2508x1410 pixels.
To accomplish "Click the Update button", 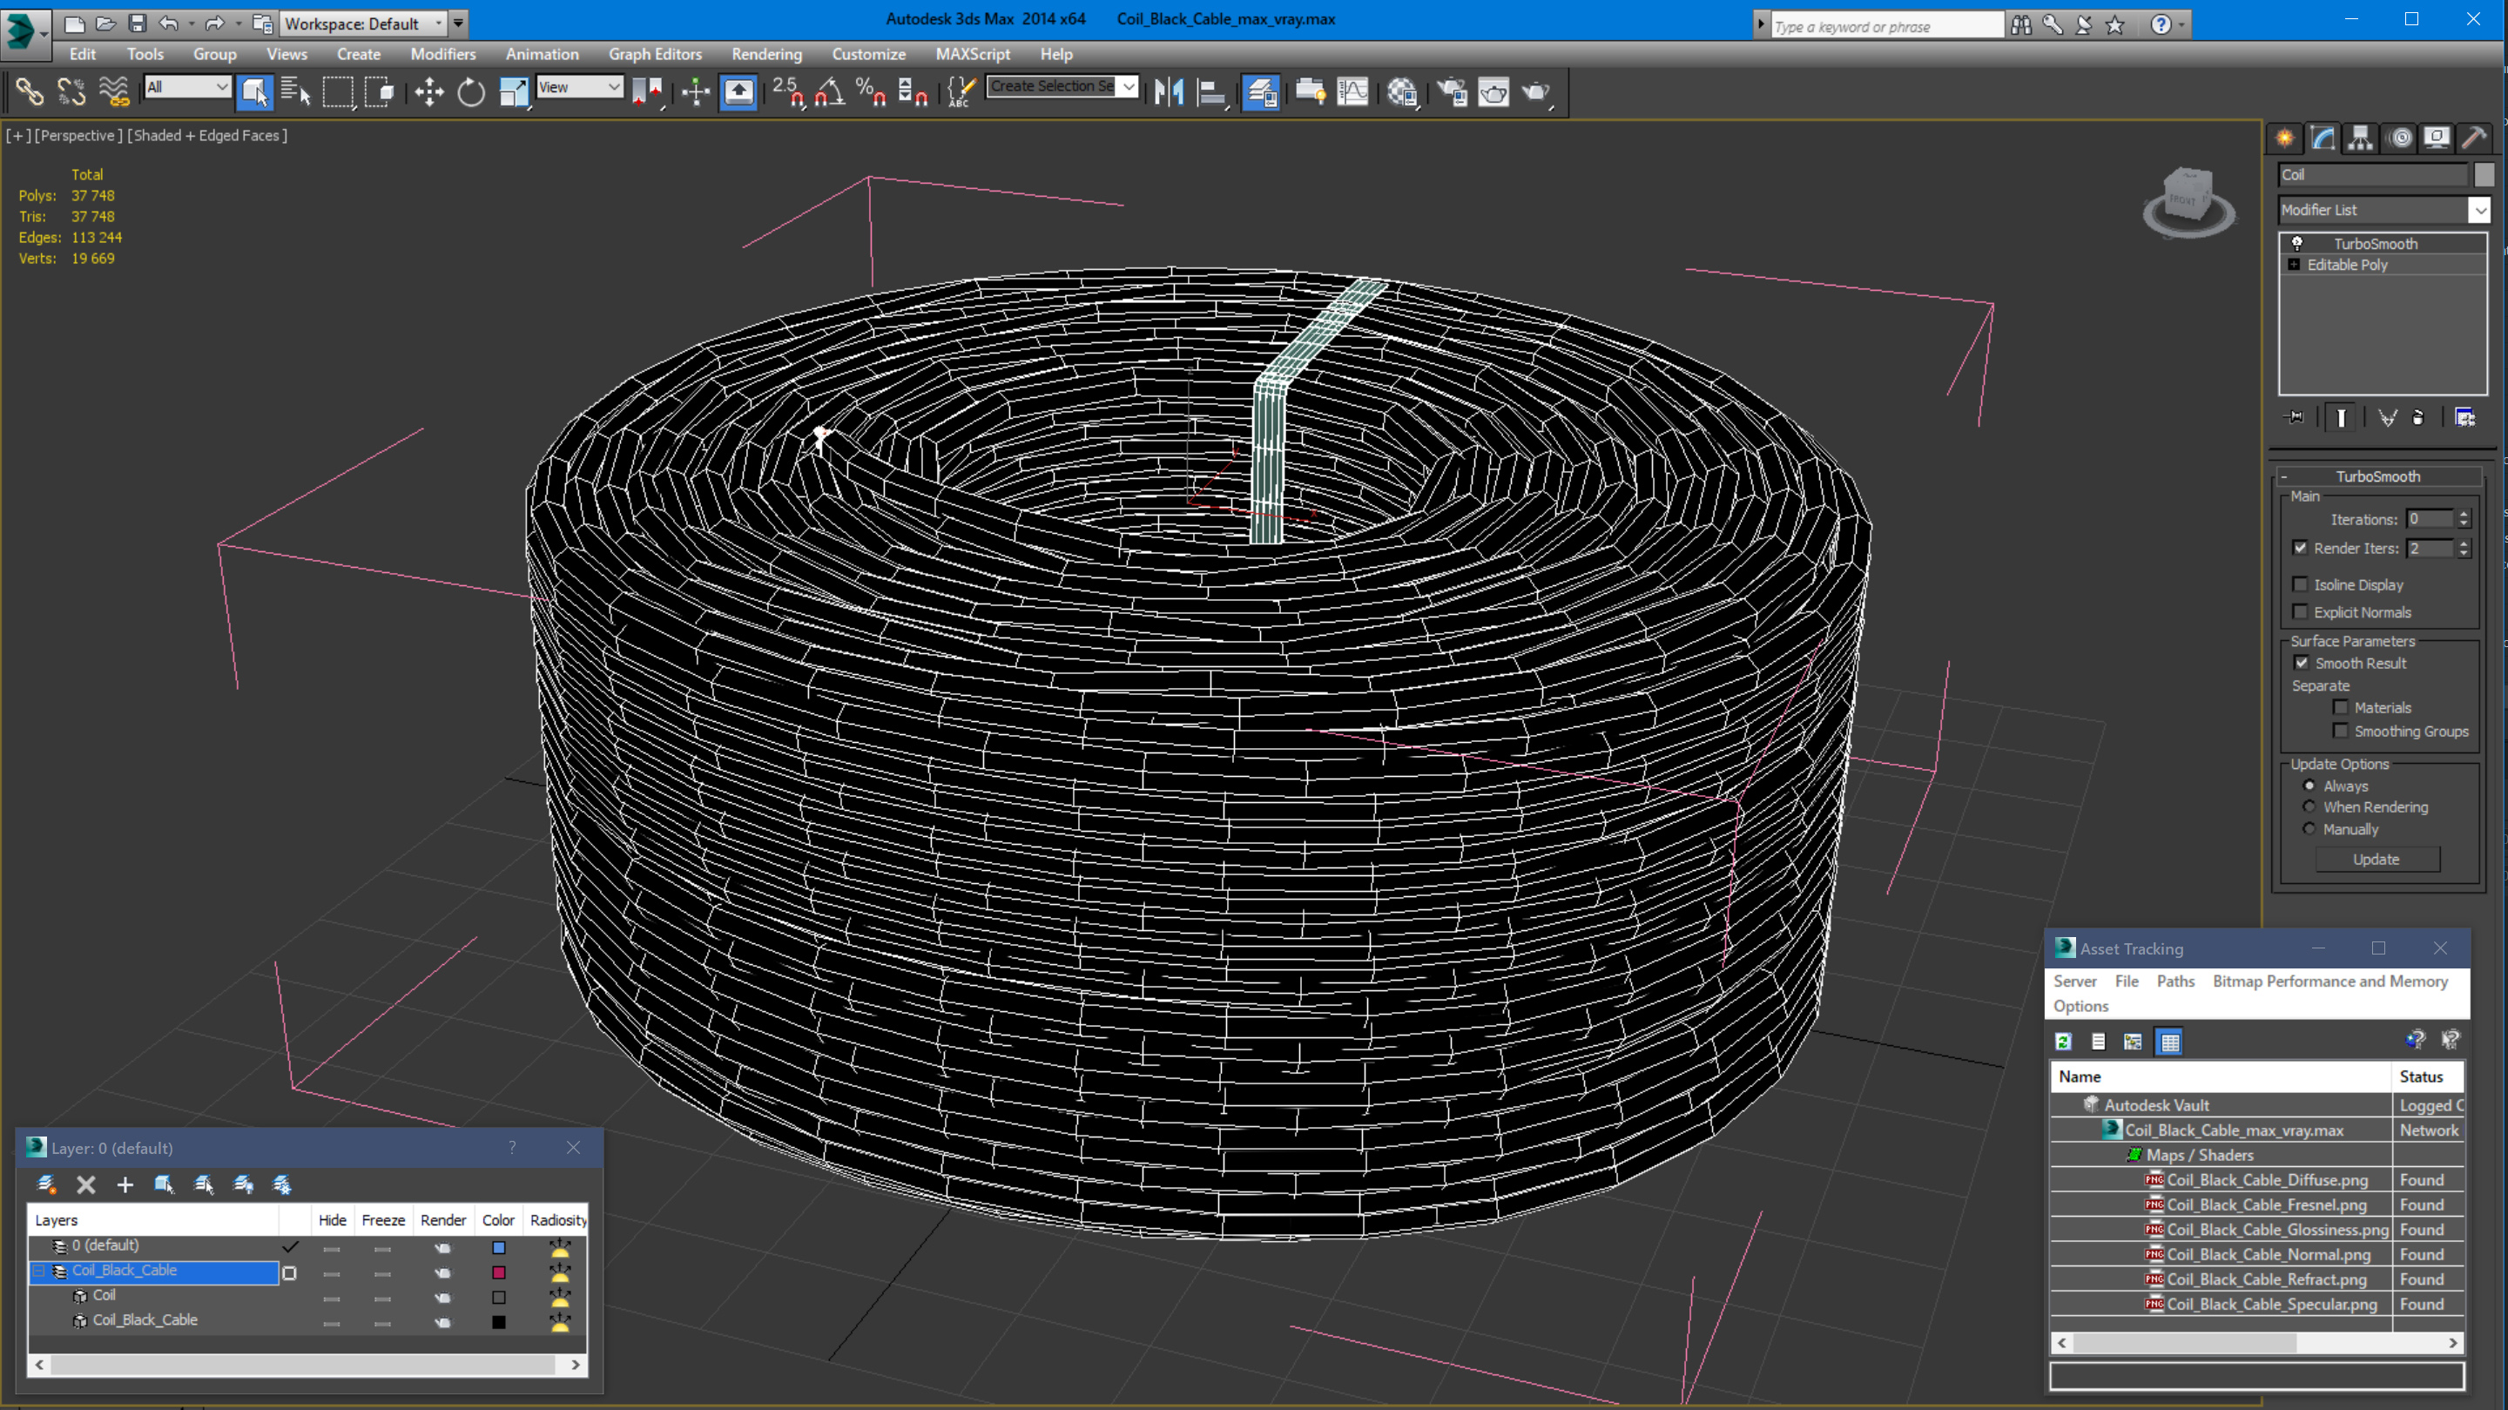I will [2377, 859].
